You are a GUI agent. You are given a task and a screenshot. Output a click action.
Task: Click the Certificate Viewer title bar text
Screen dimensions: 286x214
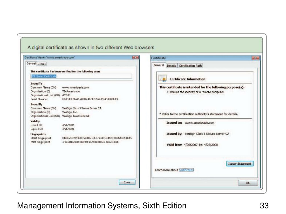tap(50, 57)
